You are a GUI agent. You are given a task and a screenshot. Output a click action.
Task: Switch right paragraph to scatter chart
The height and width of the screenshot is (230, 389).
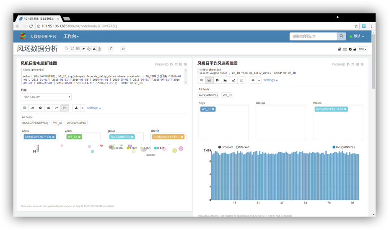pos(241,80)
